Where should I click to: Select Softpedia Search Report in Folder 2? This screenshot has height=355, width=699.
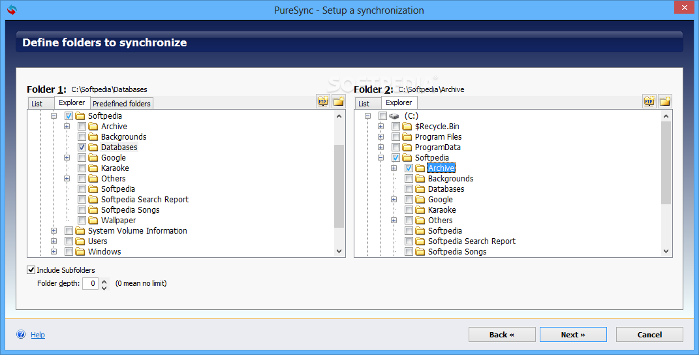point(472,241)
